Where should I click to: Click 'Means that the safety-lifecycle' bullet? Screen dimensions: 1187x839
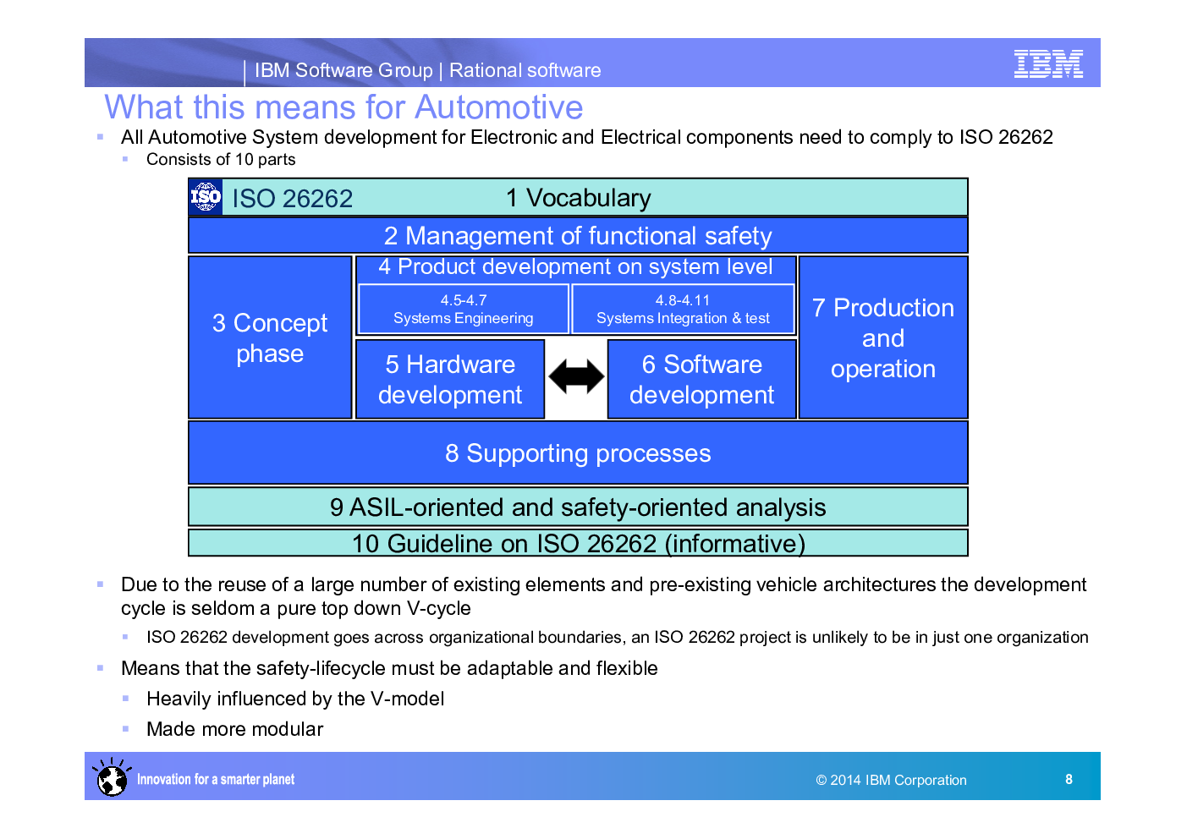point(389,668)
